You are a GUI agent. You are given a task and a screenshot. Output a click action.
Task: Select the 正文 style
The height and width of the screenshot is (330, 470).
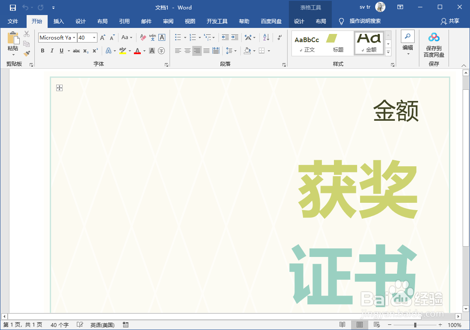[x=307, y=43]
